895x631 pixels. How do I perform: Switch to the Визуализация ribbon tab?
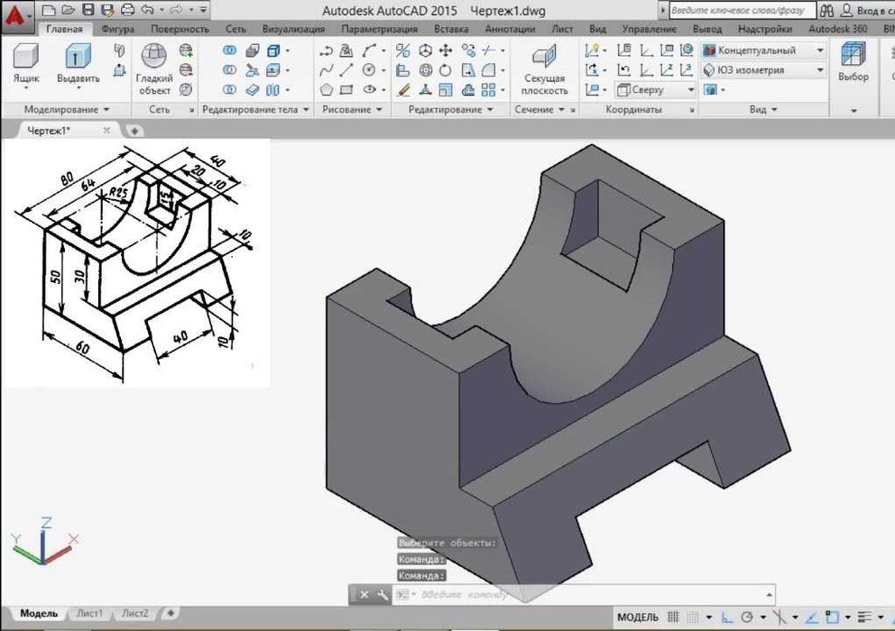[293, 29]
